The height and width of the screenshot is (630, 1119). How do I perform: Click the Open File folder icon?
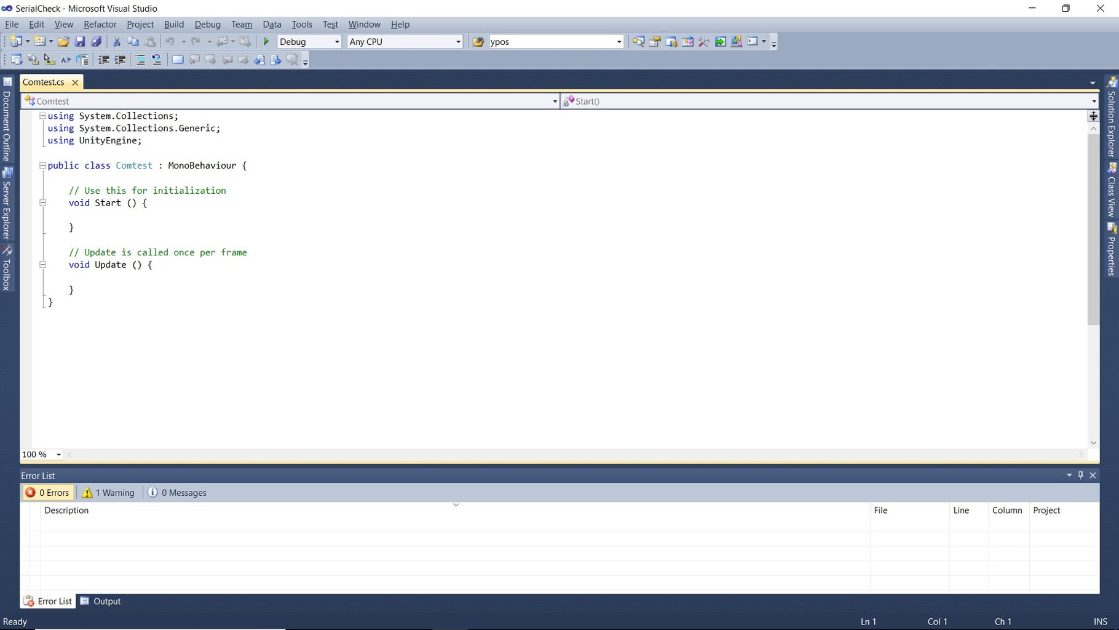(63, 41)
